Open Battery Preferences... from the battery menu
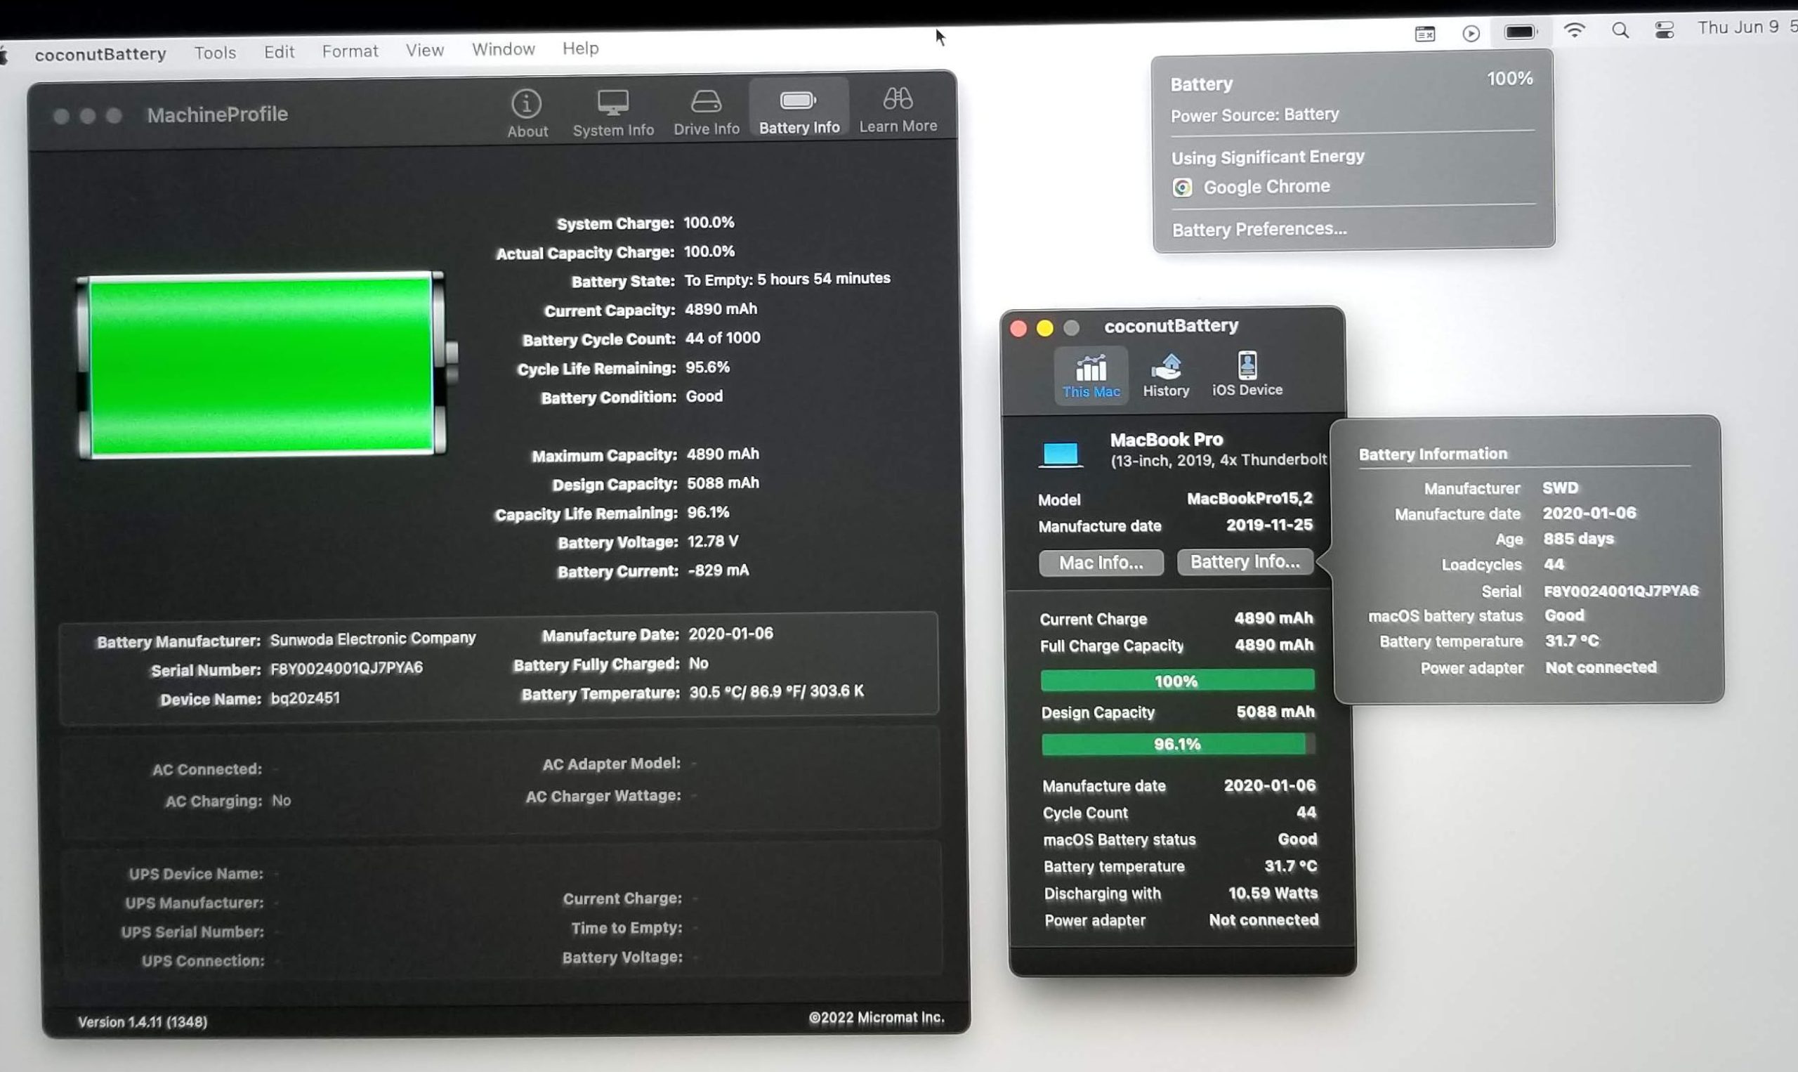 click(x=1259, y=229)
